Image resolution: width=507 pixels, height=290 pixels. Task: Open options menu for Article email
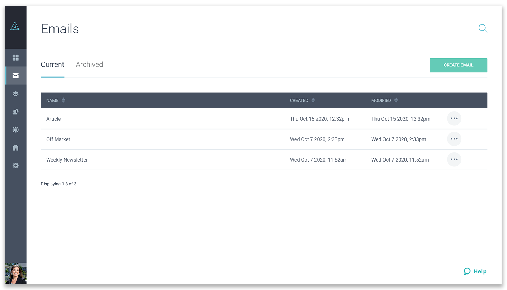click(x=454, y=118)
